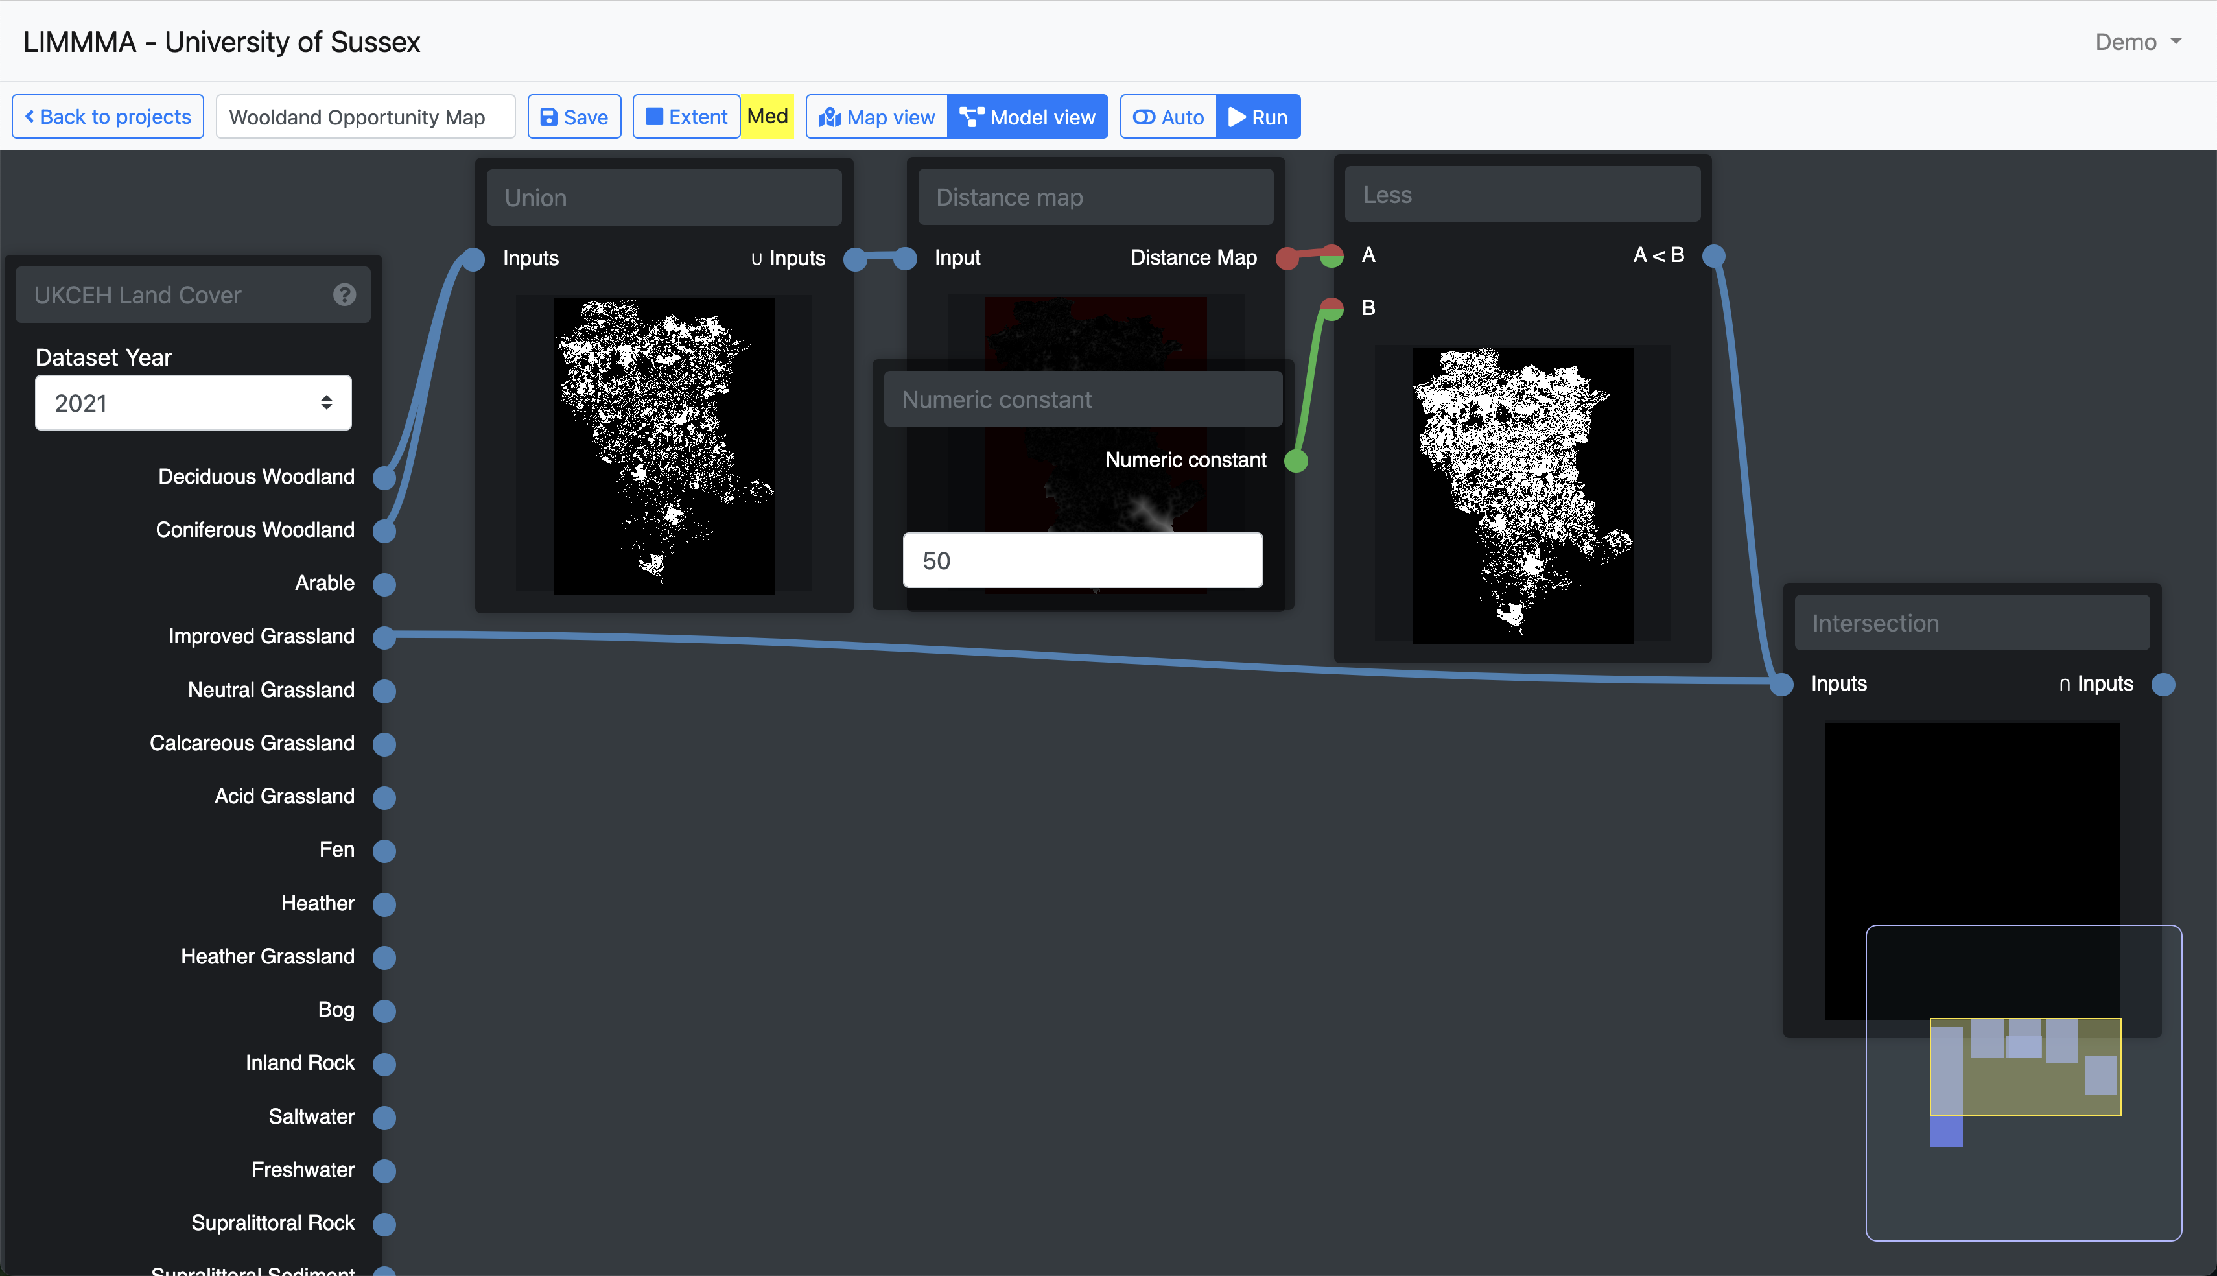
Task: Click the Intersection ∩ Inputs output socket
Action: click(x=2163, y=685)
